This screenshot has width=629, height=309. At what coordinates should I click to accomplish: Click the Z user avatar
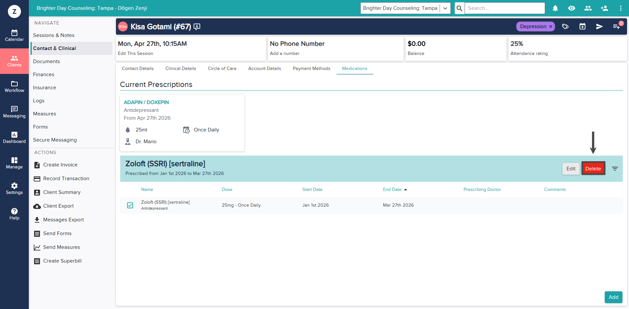14,11
